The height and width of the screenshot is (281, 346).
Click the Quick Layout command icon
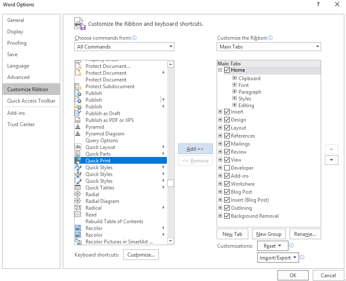coord(78,147)
